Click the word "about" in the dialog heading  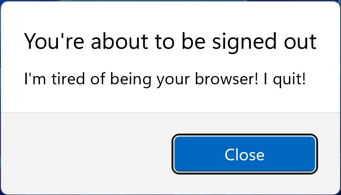pos(119,41)
